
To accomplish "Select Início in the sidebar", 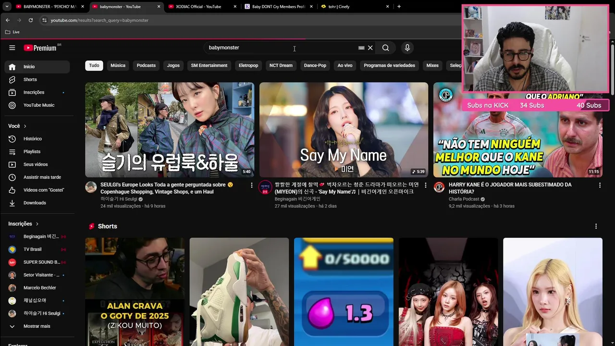I will (37, 67).
